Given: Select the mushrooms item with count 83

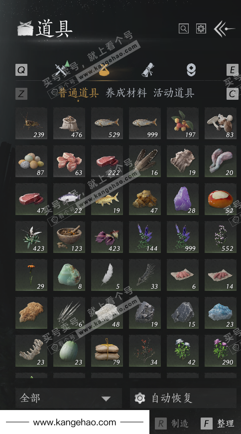Looking at the screenshot, I should click(220, 123).
